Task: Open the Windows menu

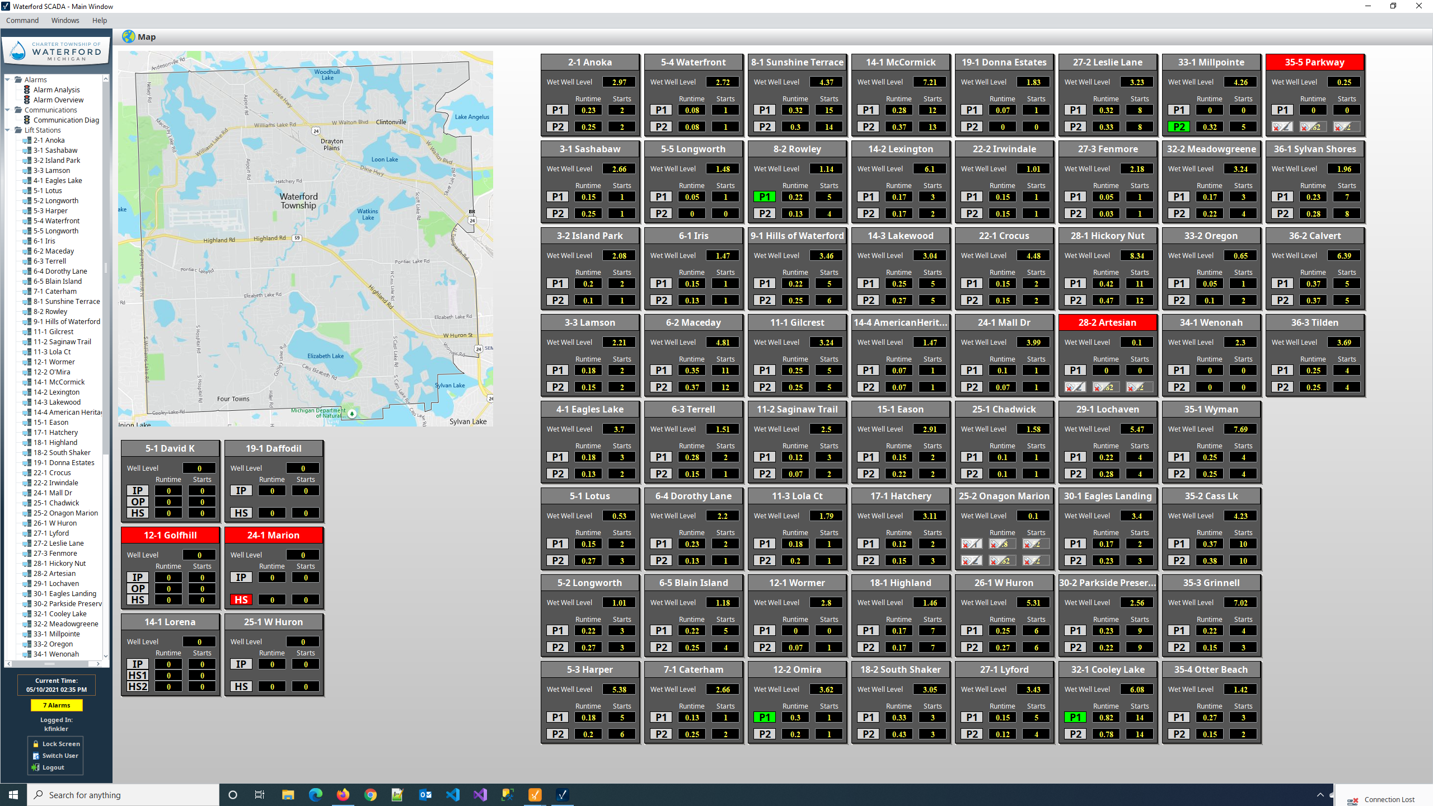Action: pyautogui.click(x=65, y=20)
